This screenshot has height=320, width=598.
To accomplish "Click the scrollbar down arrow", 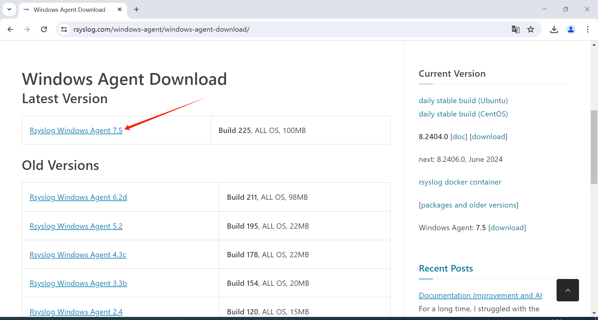I will pyautogui.click(x=594, y=313).
